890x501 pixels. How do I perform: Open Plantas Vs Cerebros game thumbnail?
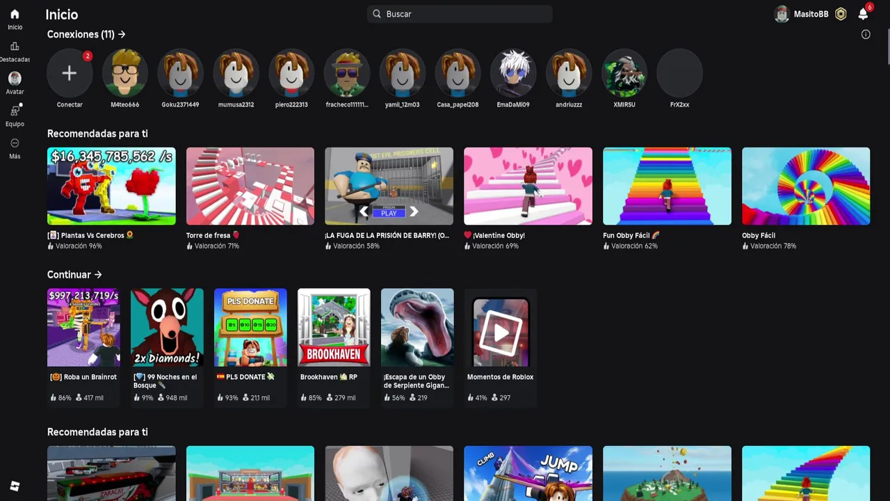111,186
